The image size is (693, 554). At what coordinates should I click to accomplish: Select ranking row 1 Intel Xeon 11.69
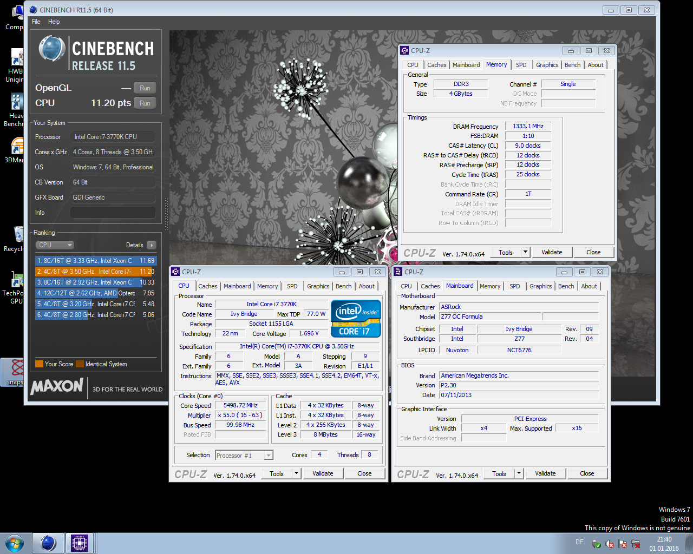click(96, 261)
